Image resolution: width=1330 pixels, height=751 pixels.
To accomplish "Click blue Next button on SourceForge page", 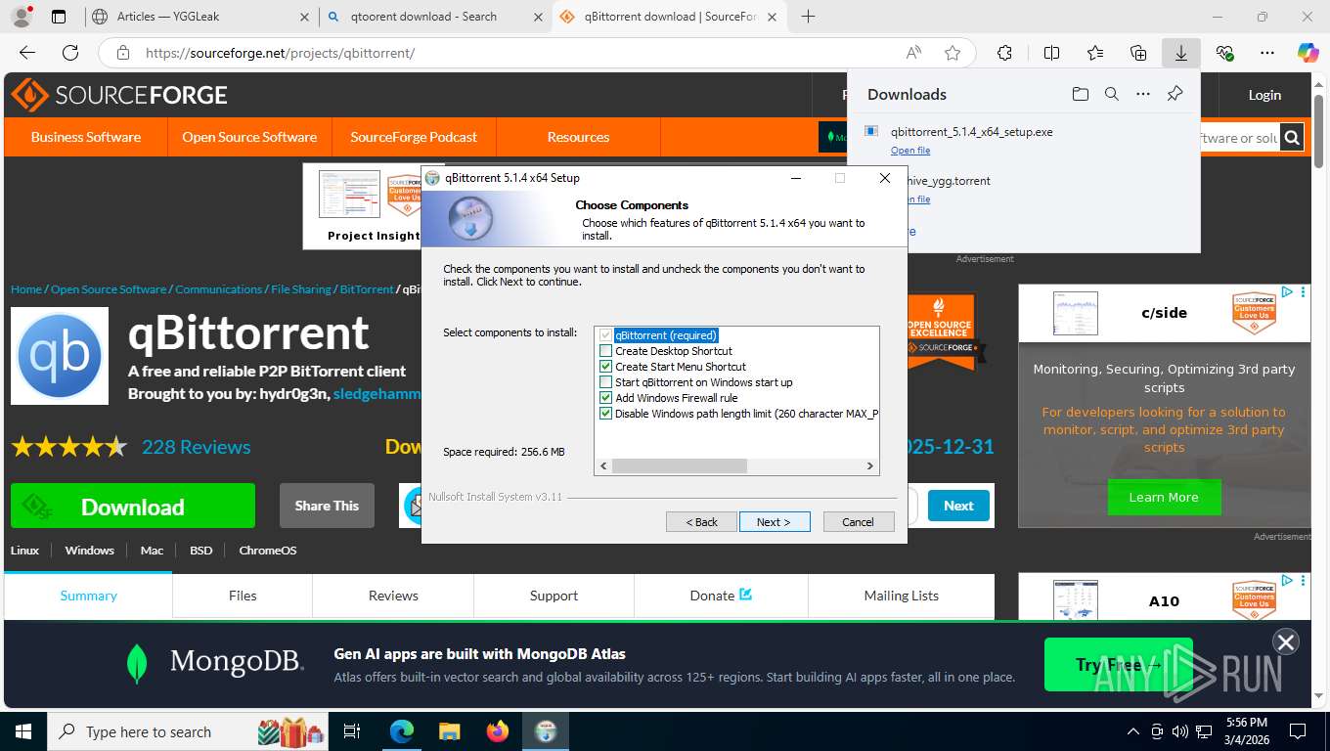I will pyautogui.click(x=958, y=506).
